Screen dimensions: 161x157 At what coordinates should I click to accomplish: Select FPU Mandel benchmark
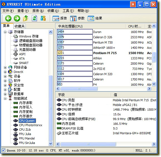click(27, 138)
